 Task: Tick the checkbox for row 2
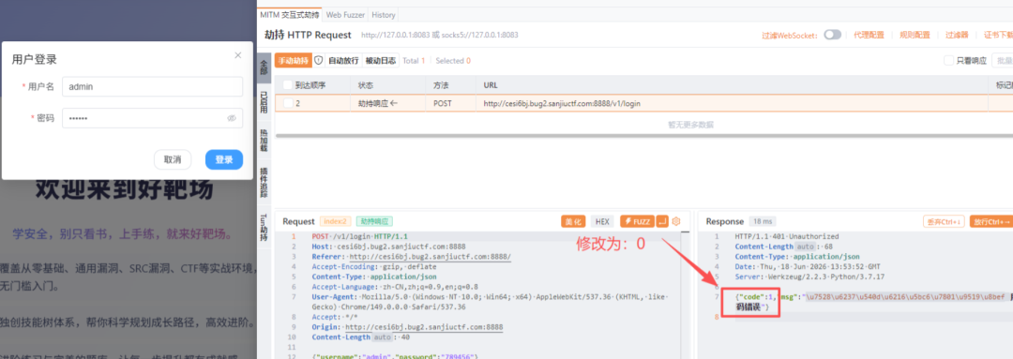(x=288, y=103)
